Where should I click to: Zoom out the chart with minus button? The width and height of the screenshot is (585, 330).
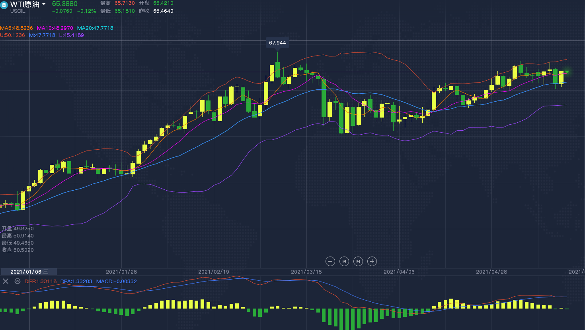point(330,261)
